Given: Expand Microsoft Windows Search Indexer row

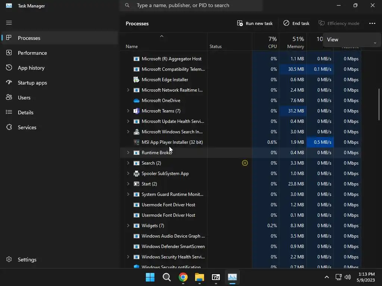Looking at the screenshot, I should [128, 132].
